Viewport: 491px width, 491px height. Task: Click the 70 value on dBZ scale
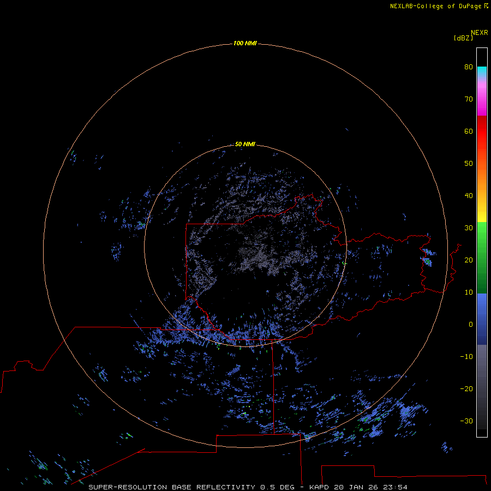point(469,99)
